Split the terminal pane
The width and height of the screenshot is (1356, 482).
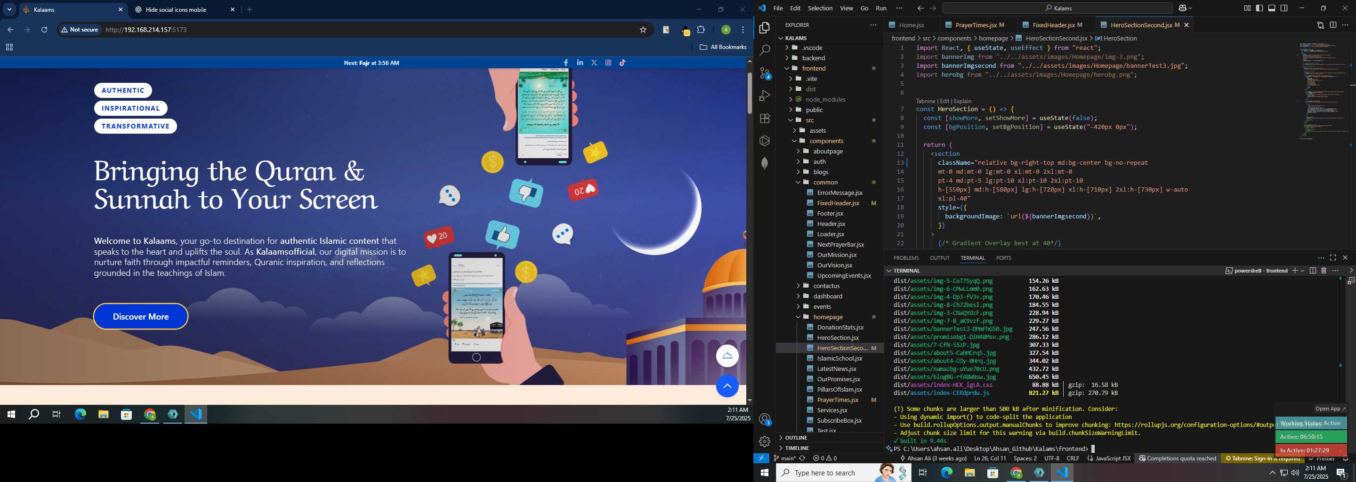(1312, 271)
